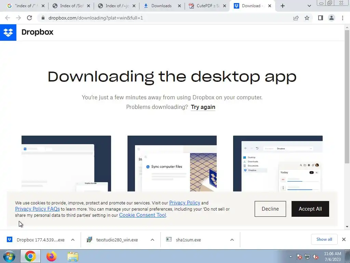
Task: Open the Chrome three-dot menu
Action: (x=342, y=18)
